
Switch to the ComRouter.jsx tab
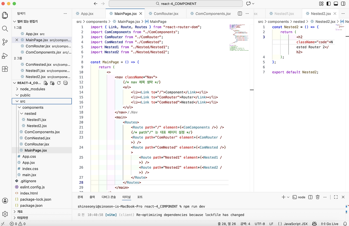166,14
